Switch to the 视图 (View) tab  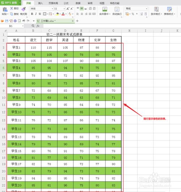click(102, 3)
